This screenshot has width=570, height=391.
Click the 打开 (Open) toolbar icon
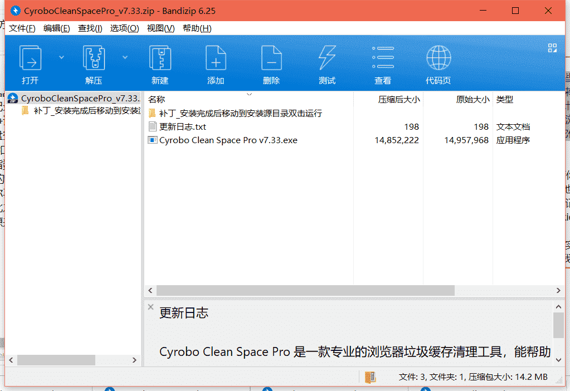[30, 58]
